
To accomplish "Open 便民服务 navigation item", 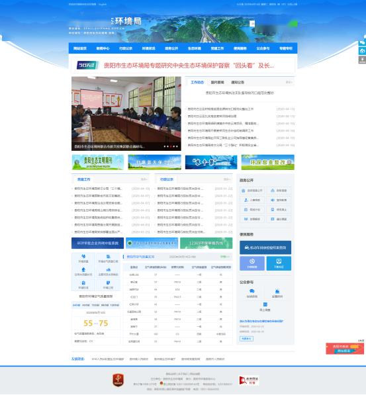I will (x=240, y=48).
